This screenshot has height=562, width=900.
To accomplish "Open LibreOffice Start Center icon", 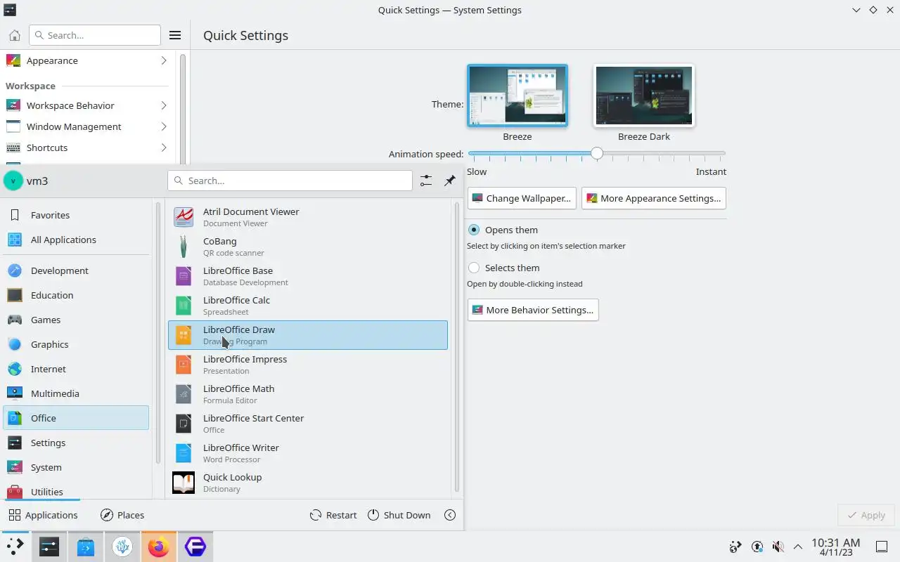I will (x=184, y=424).
